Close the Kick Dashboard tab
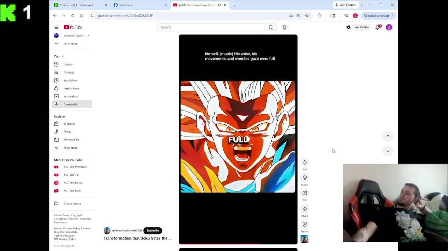Screen dimensions: 448x251 coord(106,5)
